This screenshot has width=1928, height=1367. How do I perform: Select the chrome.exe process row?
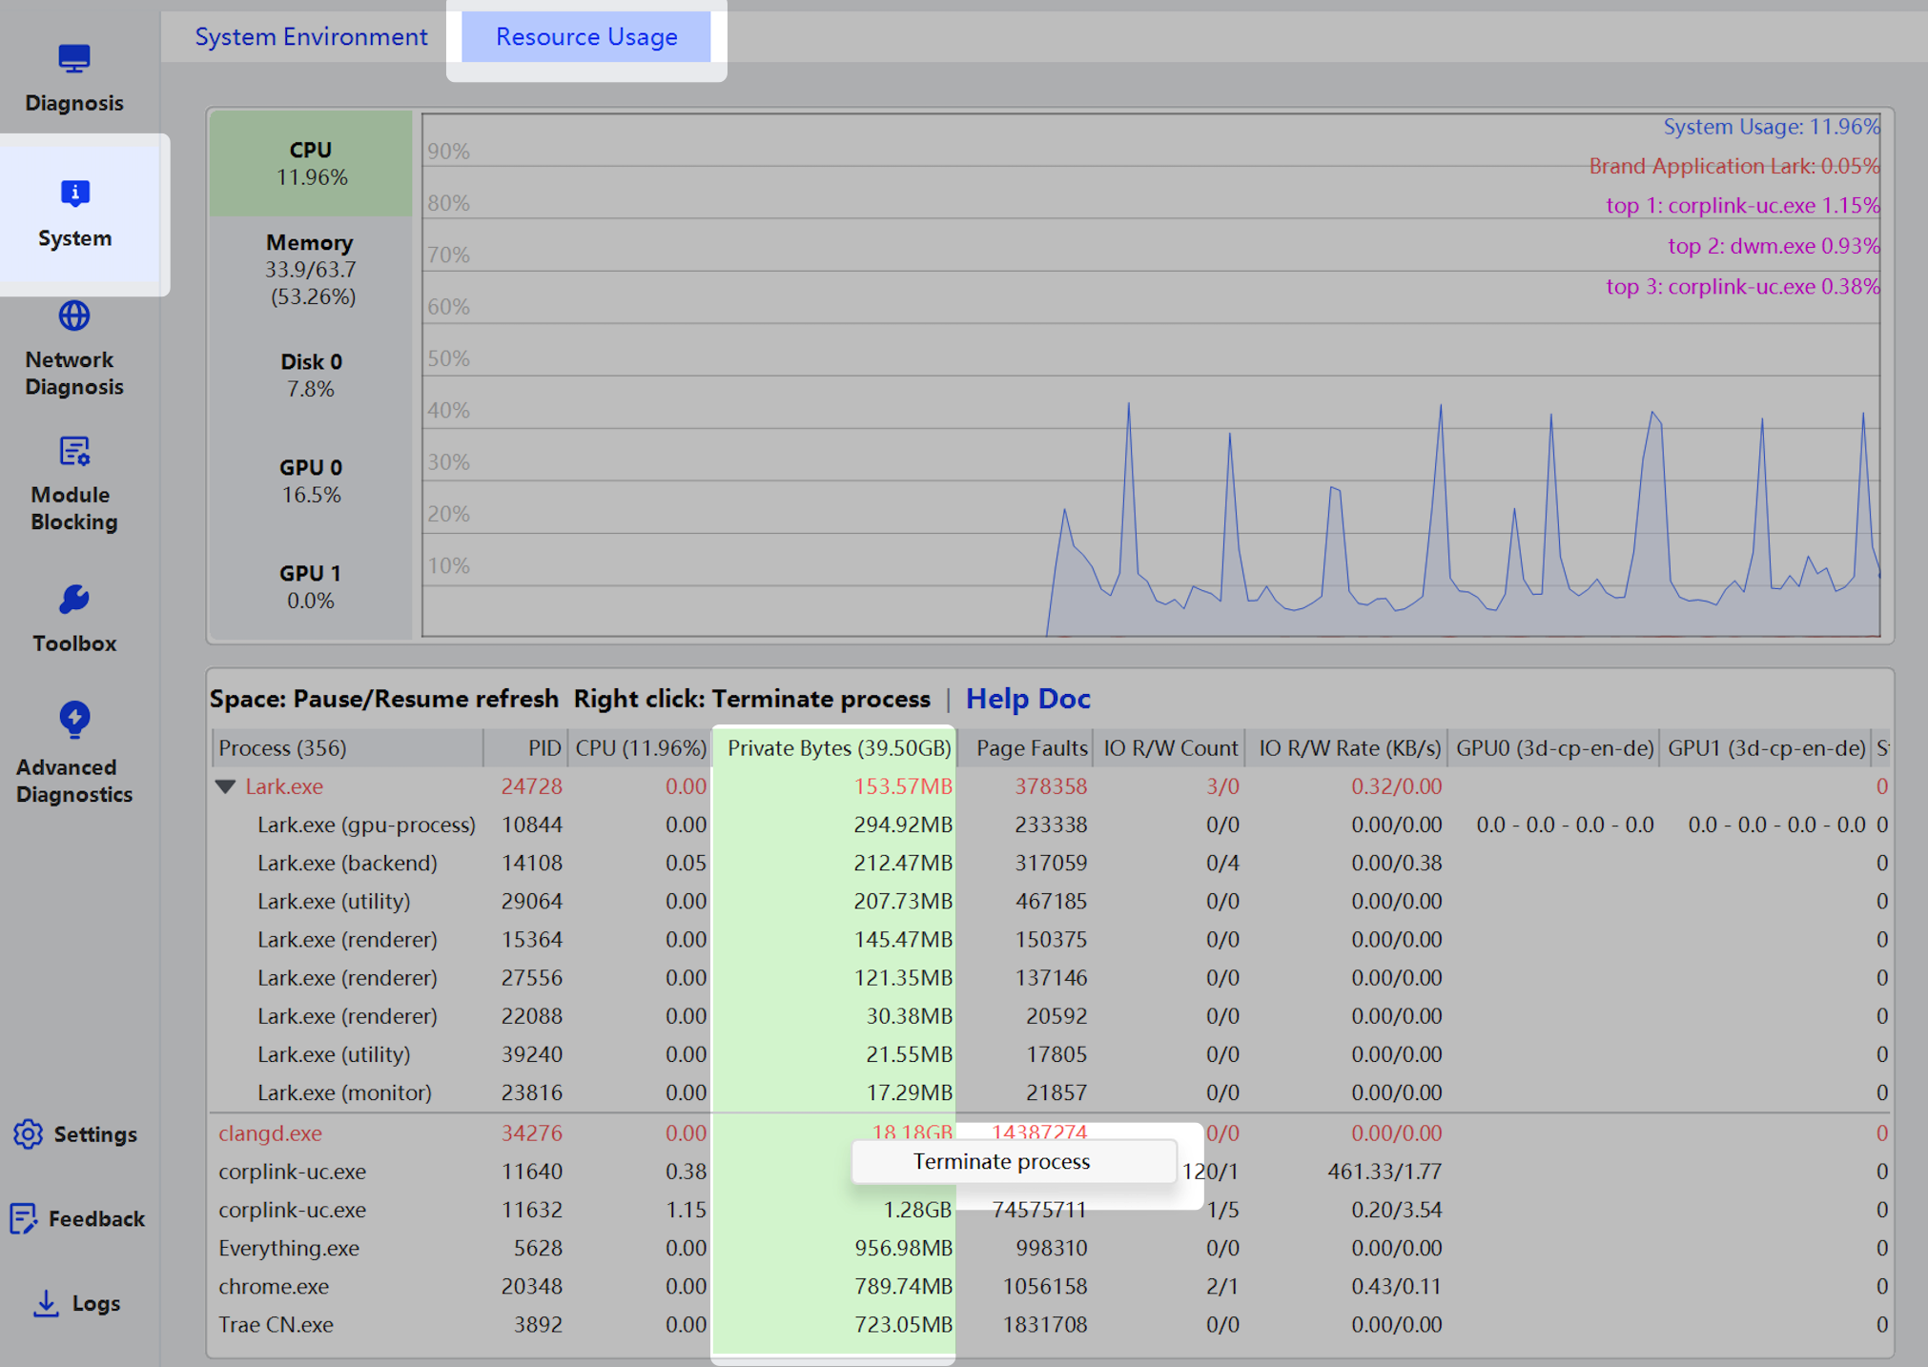(1050, 1286)
